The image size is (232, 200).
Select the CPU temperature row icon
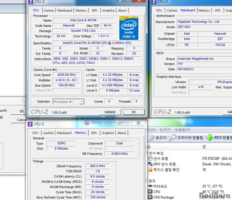(150, 192)
